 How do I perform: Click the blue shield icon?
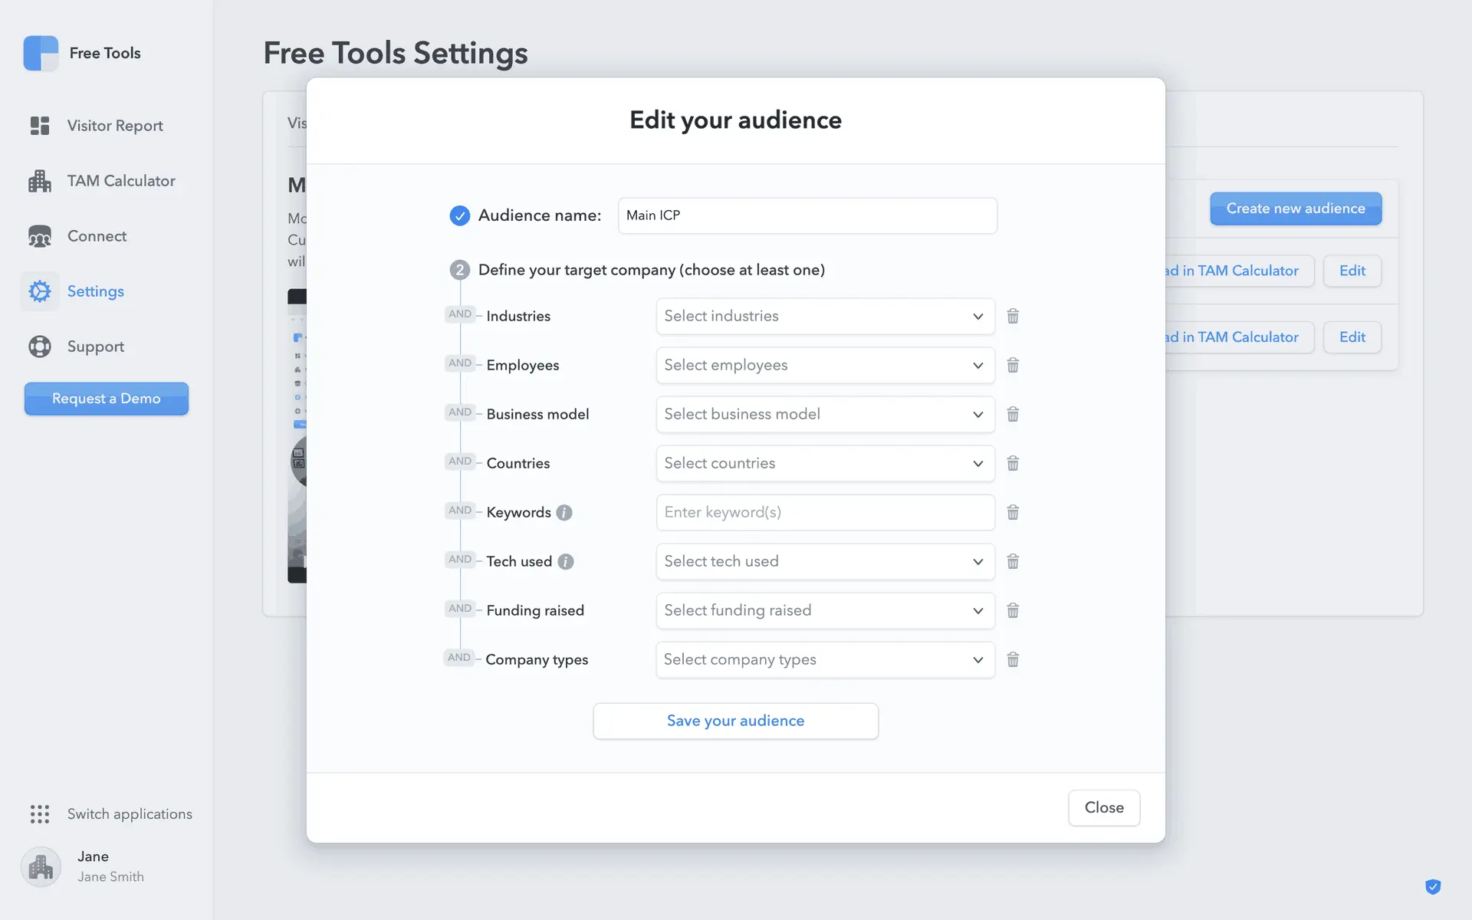[1432, 887]
